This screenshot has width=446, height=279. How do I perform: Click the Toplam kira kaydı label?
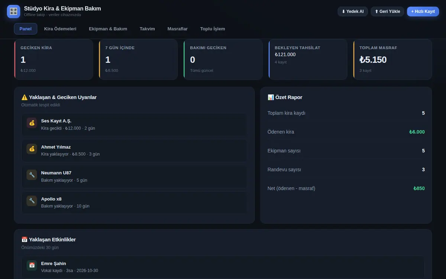coord(287,113)
